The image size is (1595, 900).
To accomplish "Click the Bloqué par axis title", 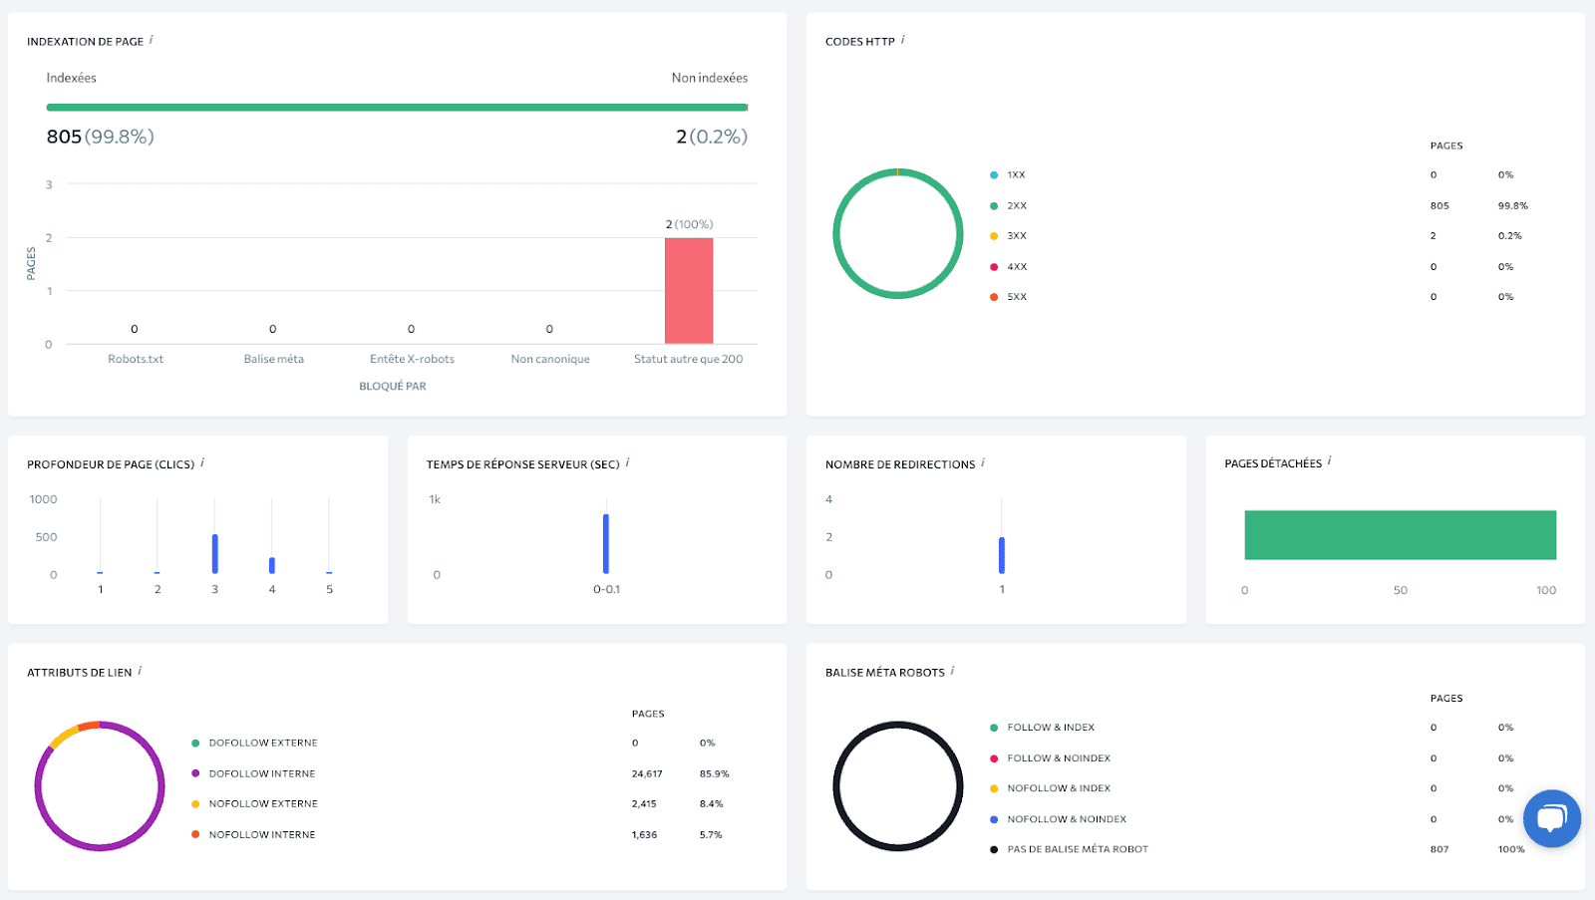I will click(x=393, y=387).
